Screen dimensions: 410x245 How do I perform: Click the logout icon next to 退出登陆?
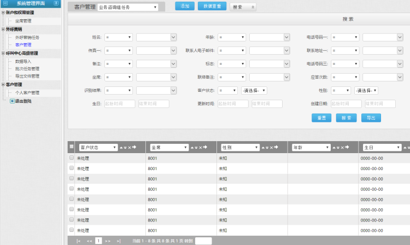12,101
